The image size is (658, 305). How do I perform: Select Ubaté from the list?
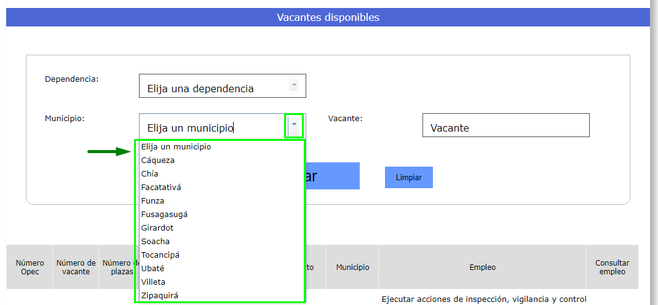[153, 269]
